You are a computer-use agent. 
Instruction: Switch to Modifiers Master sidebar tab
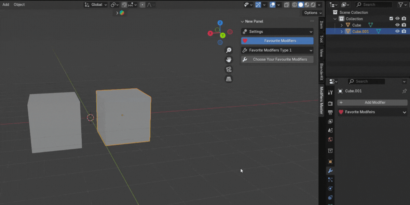coord(322,100)
